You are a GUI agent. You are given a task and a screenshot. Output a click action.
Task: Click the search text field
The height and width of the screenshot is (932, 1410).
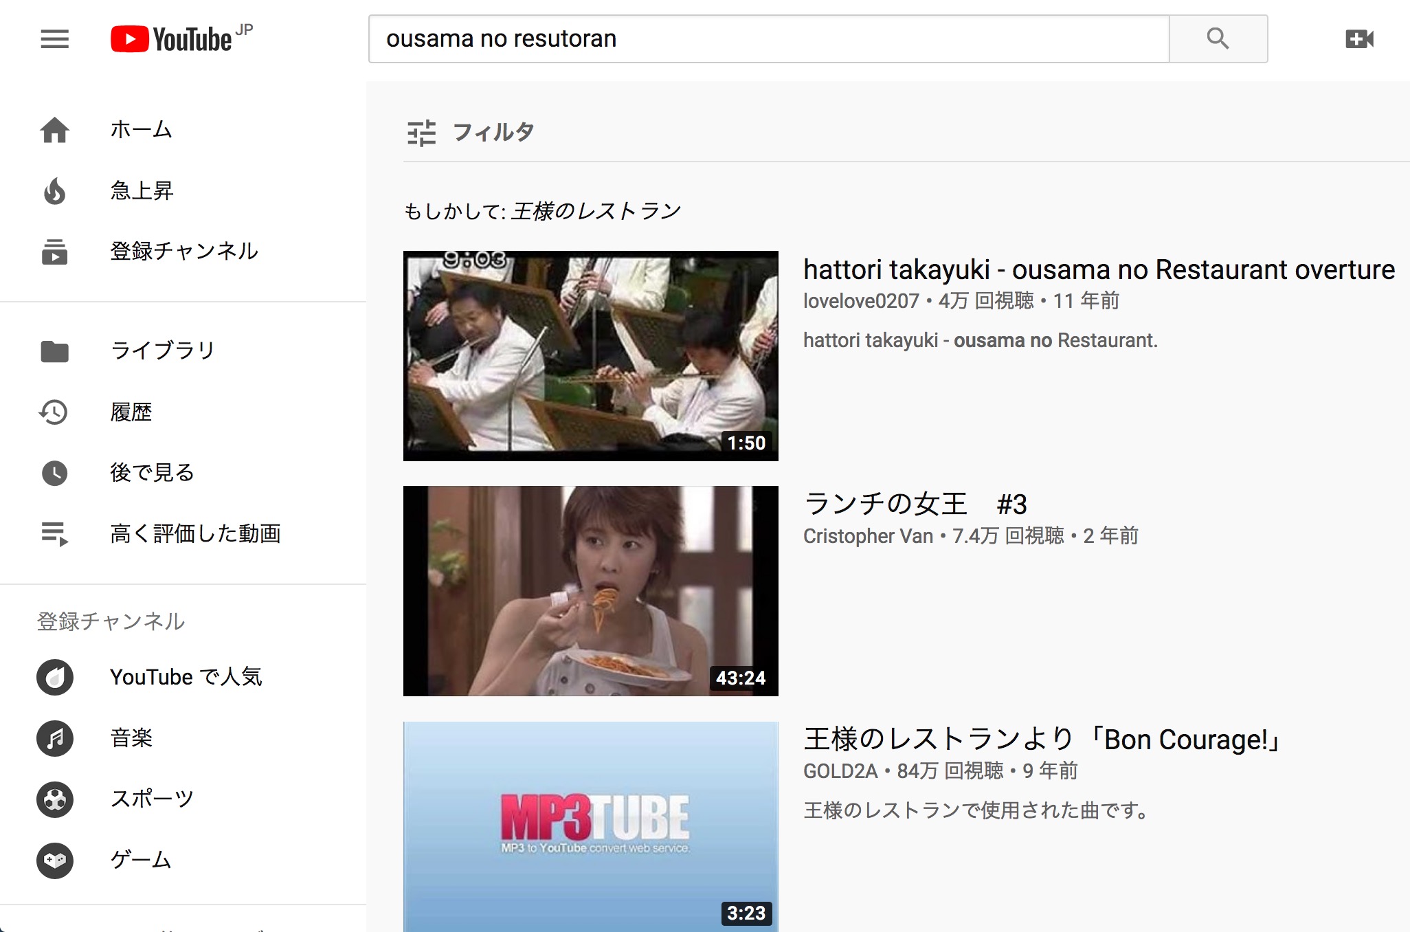[769, 38]
